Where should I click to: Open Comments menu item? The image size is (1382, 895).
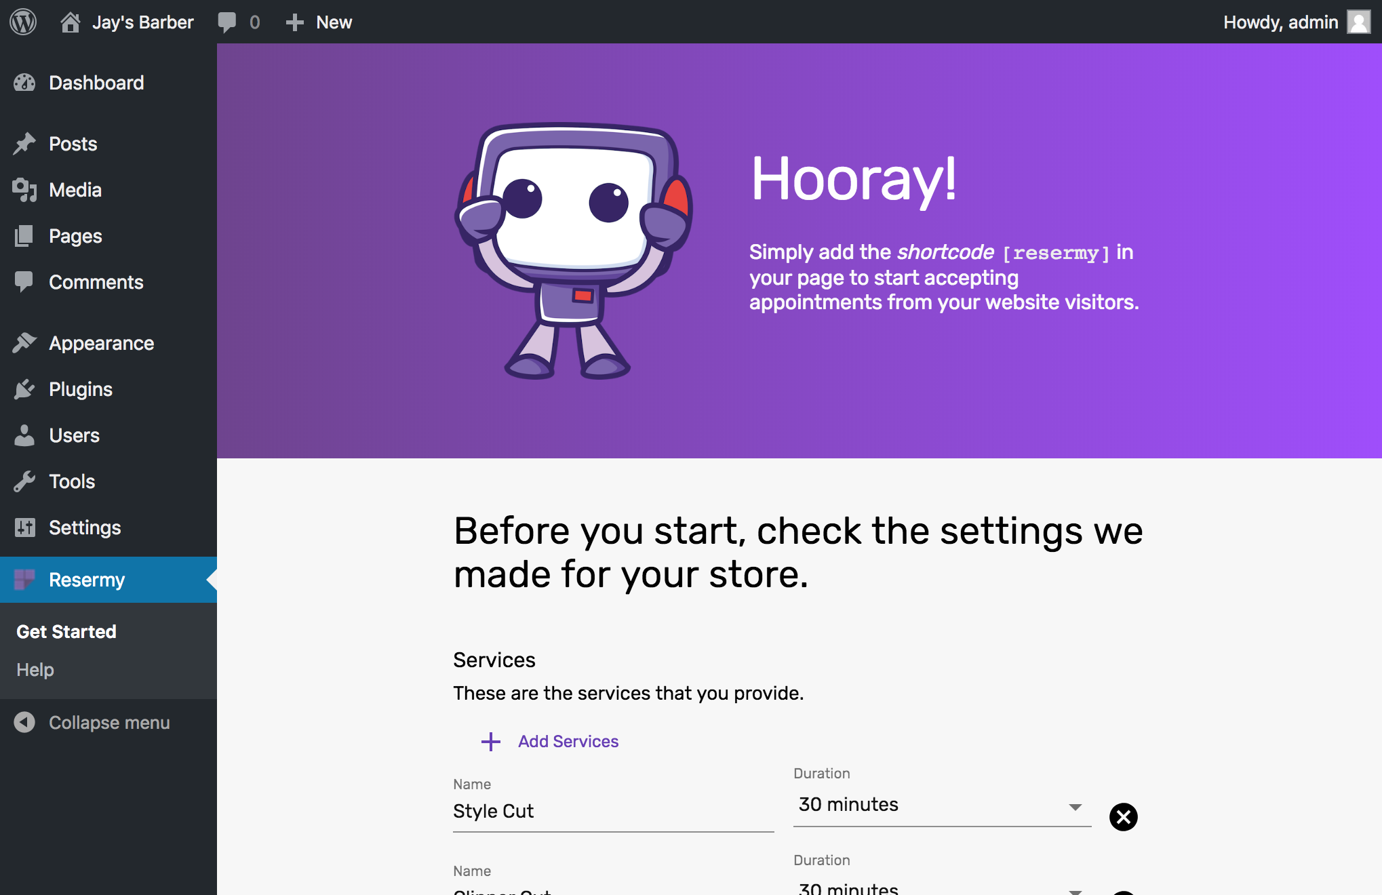[108, 282]
